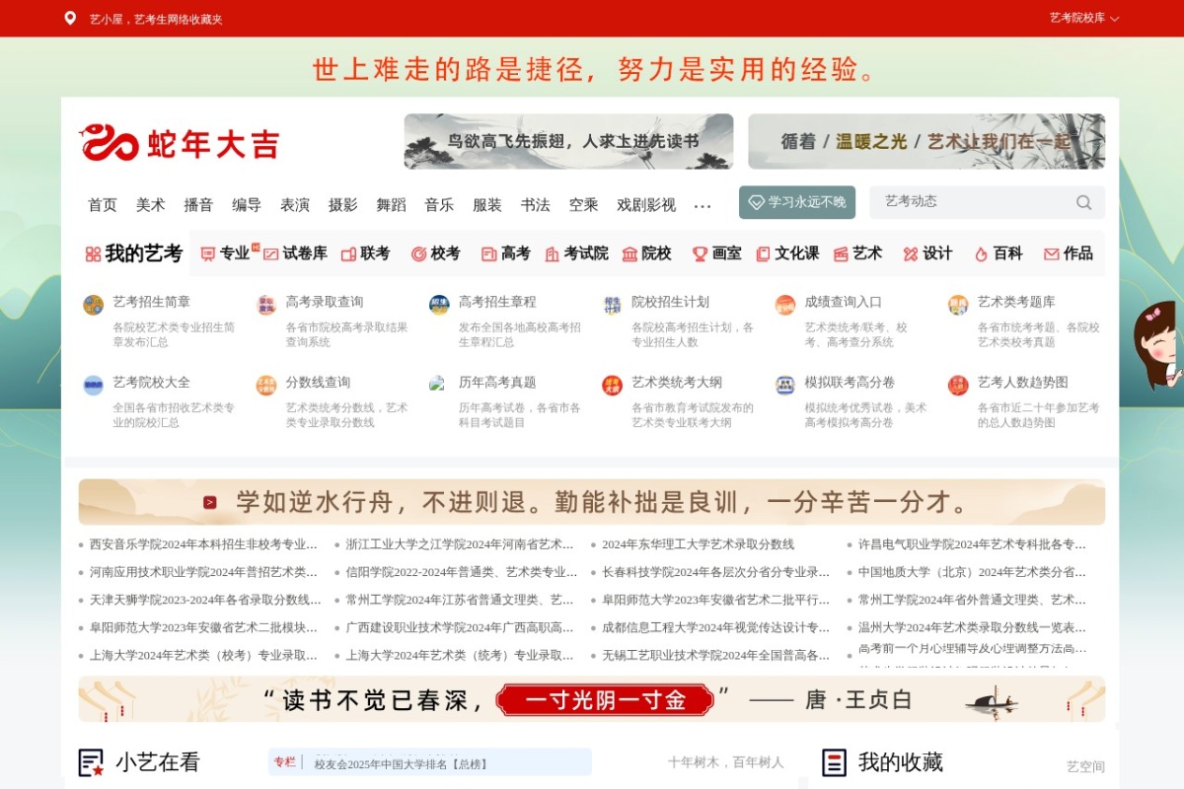
Task: Click the 高考招生章程 icon
Action: click(x=439, y=305)
